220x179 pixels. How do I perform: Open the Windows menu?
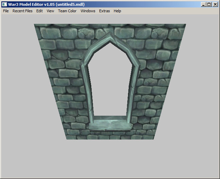click(x=88, y=11)
